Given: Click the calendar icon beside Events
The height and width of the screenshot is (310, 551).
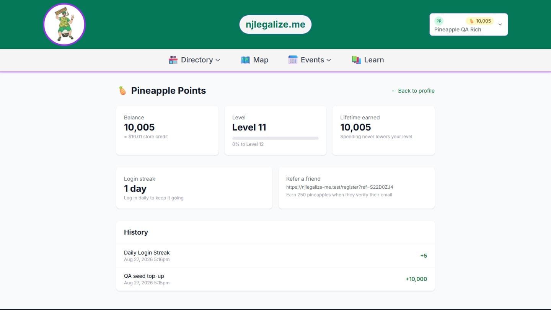Looking at the screenshot, I should coord(293,60).
